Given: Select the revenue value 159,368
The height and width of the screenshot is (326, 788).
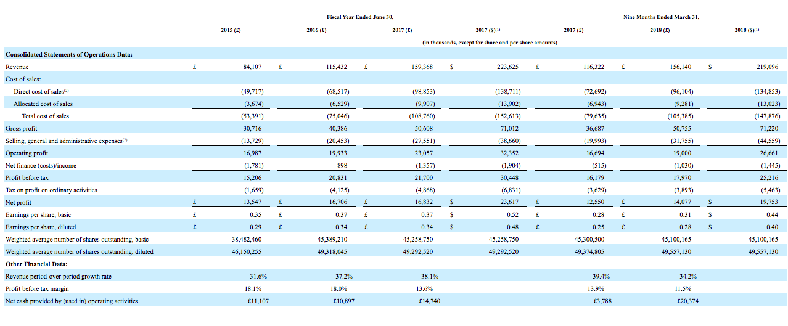Looking at the screenshot, I should (423, 67).
